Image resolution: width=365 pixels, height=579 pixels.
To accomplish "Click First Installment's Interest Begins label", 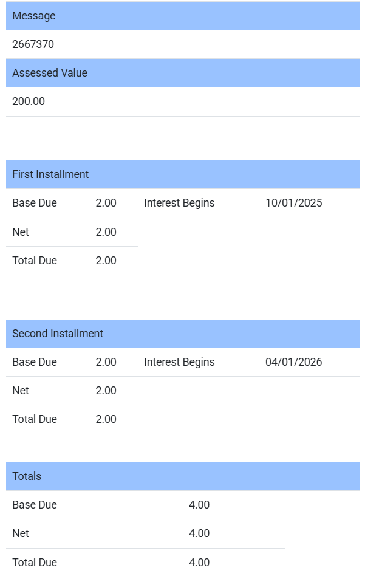I will [x=179, y=203].
